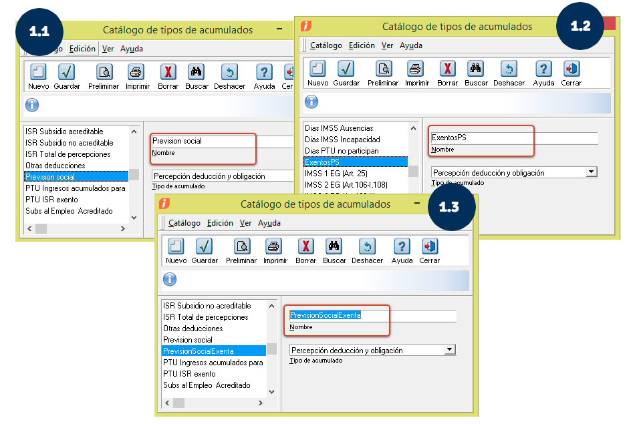Viewport: 637px width, 424px height.
Task: Click Imprimir printer icon in window 1.2
Action: [415, 69]
